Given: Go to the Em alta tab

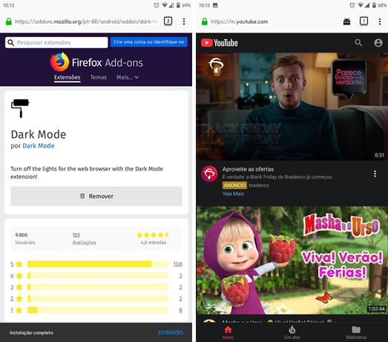Looking at the screenshot, I should 292,332.
